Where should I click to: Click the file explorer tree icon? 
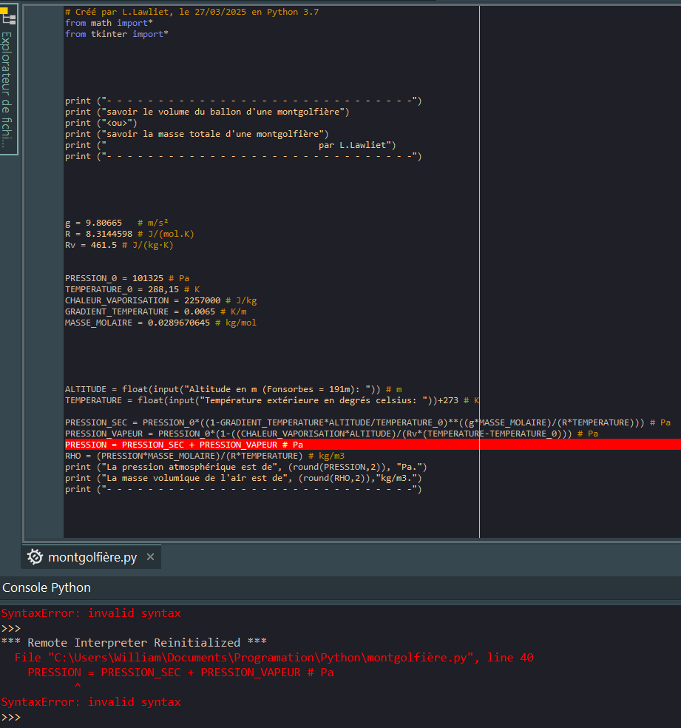click(9, 16)
